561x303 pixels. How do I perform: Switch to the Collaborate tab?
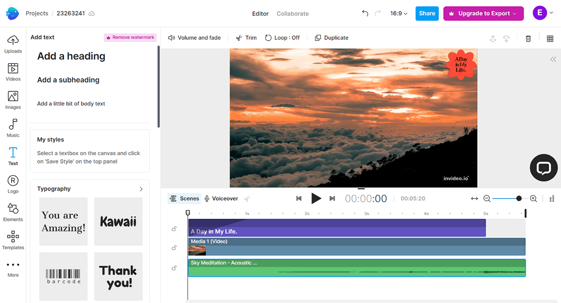[x=292, y=13]
